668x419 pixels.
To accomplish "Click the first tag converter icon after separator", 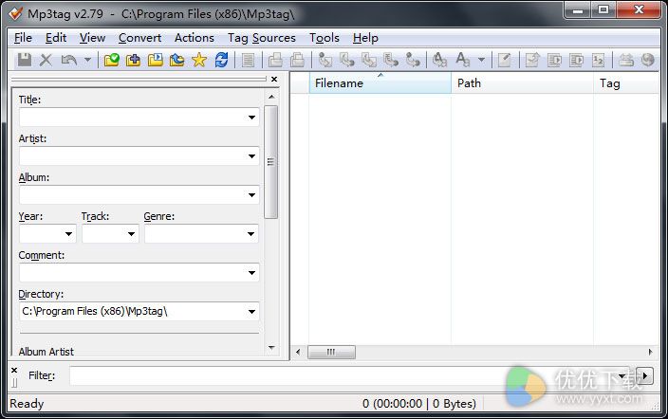I will click(325, 60).
